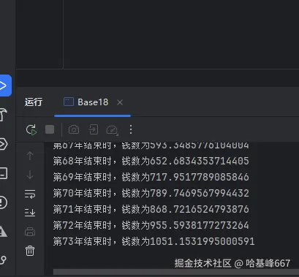Toggle scroll to end of console
This screenshot has width=299, height=277.
[30, 213]
